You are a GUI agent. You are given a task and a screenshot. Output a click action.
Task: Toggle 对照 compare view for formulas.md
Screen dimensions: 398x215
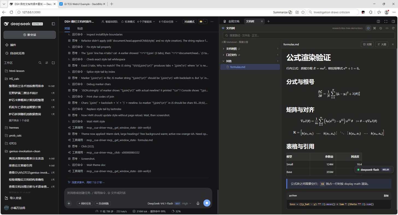pyautogui.click(x=367, y=44)
